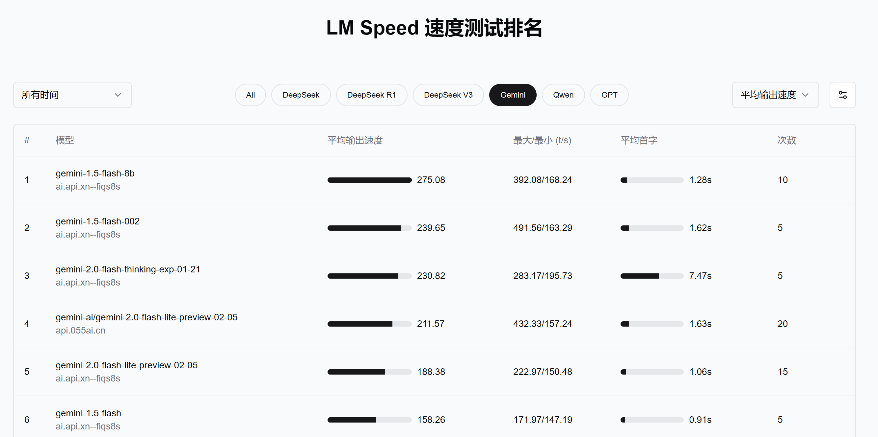878x437 pixels.
Task: Click the 最大/最小 (t/s) column header
Action: [x=542, y=140]
